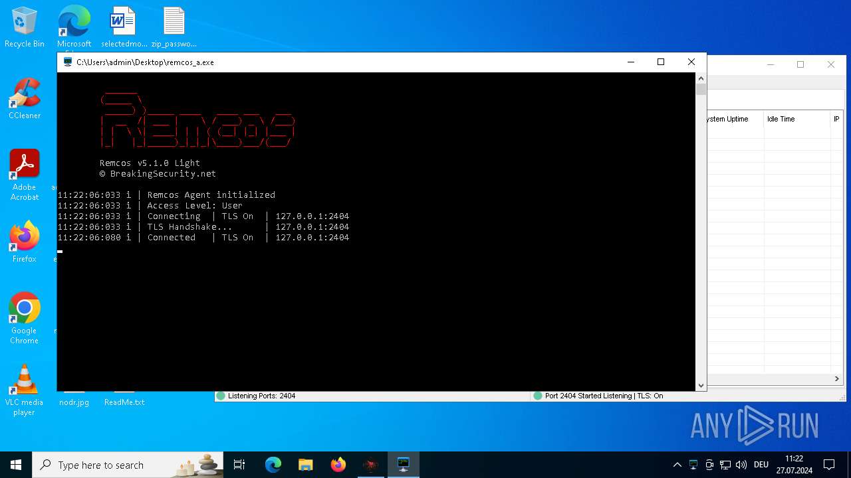The height and width of the screenshot is (478, 851).
Task: Show hidden system tray icons
Action: (677, 465)
